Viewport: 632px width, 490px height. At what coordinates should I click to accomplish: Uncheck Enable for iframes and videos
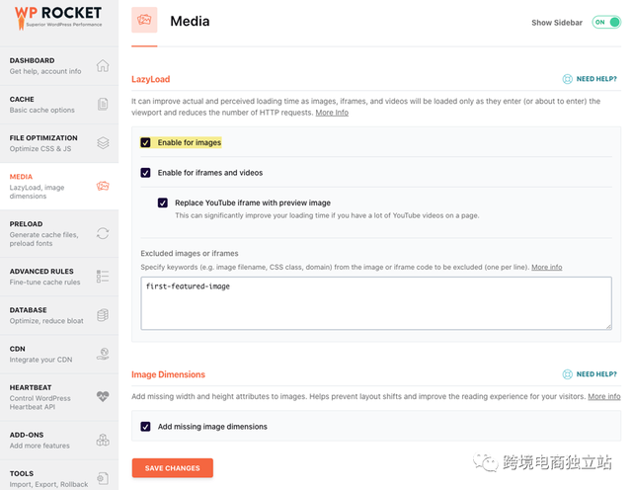(x=145, y=173)
